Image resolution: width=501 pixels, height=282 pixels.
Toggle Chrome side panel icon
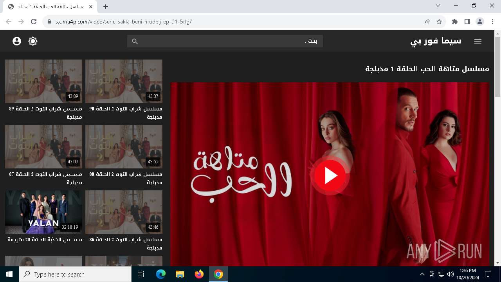[x=467, y=22]
